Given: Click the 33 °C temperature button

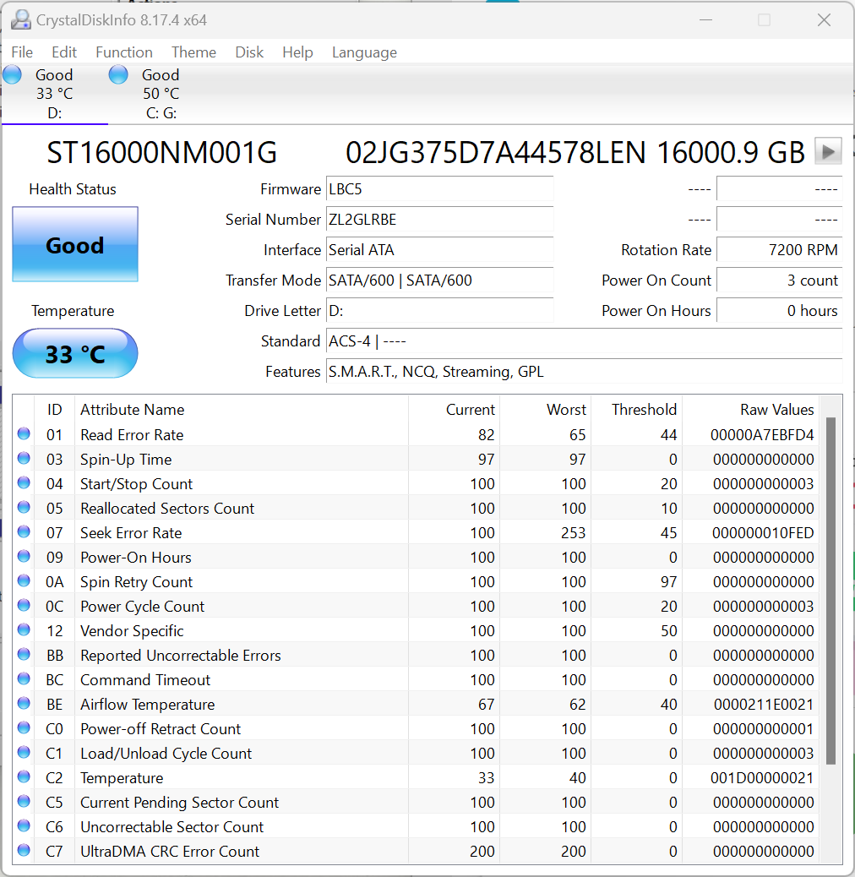Looking at the screenshot, I should (x=75, y=353).
